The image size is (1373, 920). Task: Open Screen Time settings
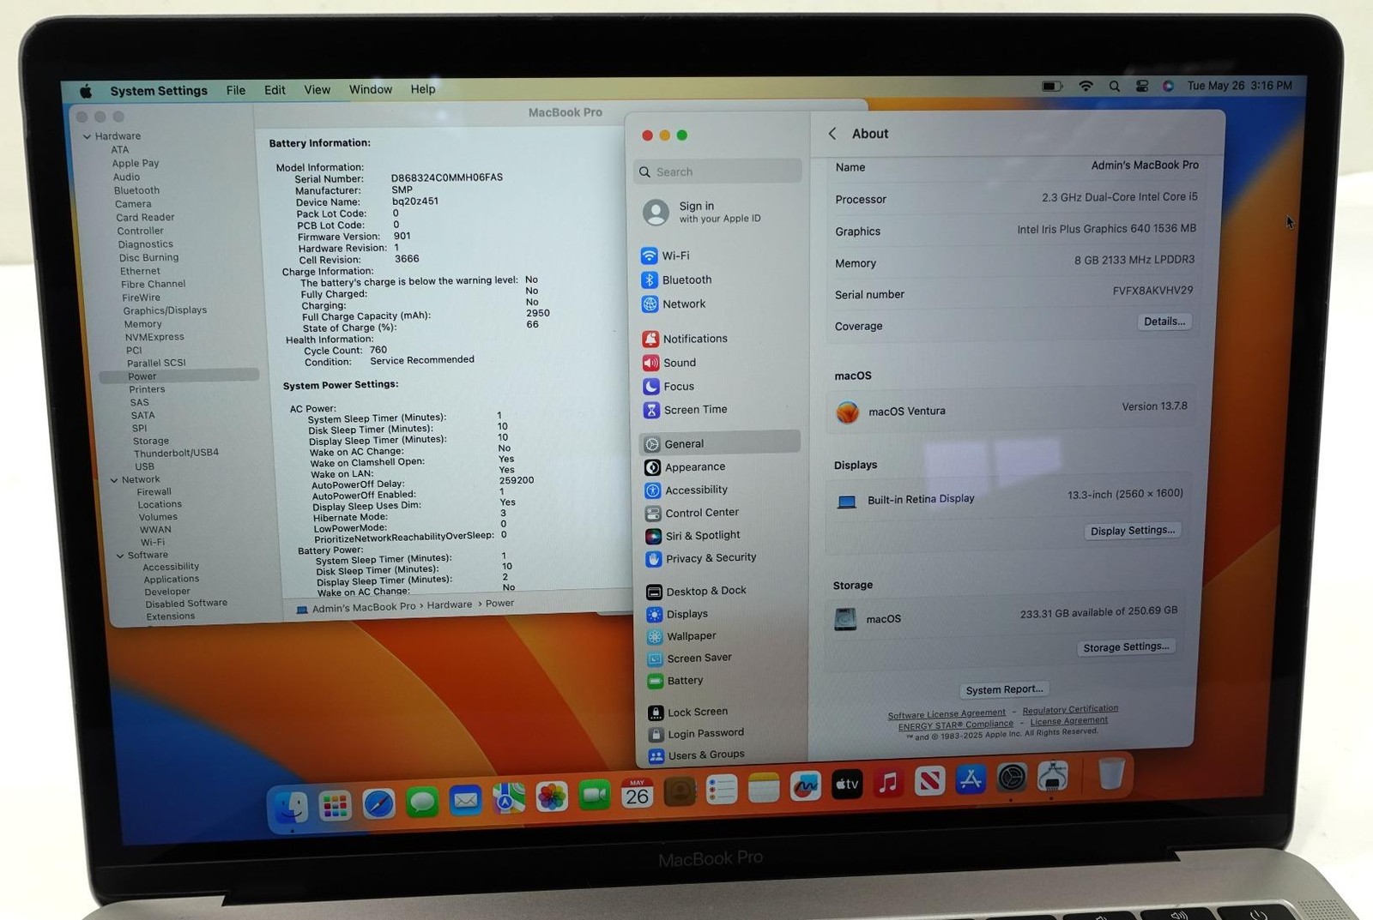pyautogui.click(x=685, y=410)
